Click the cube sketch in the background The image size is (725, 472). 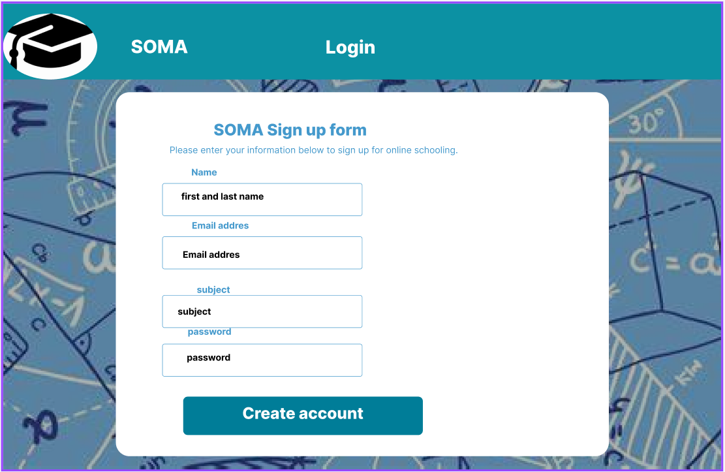pos(672,242)
